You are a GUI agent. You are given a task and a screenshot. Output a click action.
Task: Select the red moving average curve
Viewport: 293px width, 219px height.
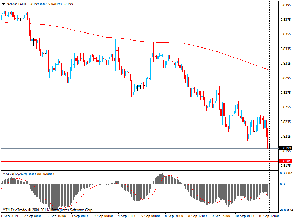[x=73, y=30]
